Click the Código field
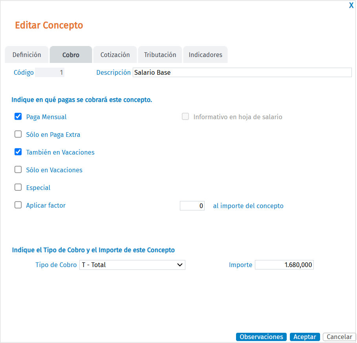This screenshot has height=343, width=357. [x=49, y=72]
